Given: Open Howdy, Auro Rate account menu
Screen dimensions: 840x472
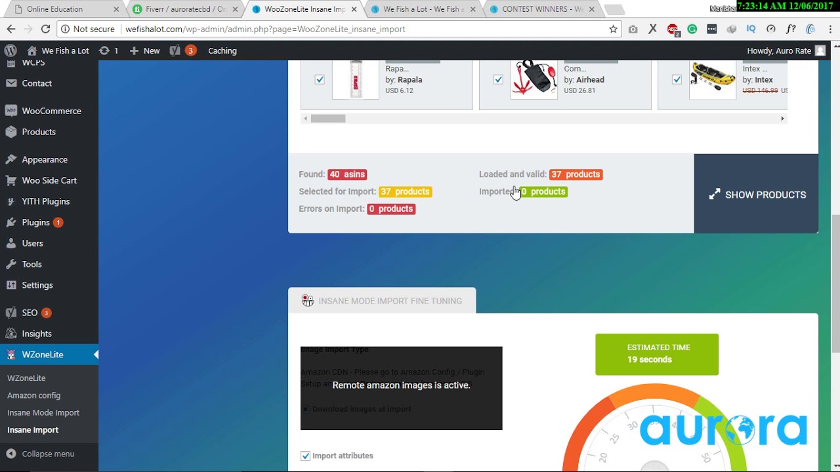Looking at the screenshot, I should tap(786, 50).
